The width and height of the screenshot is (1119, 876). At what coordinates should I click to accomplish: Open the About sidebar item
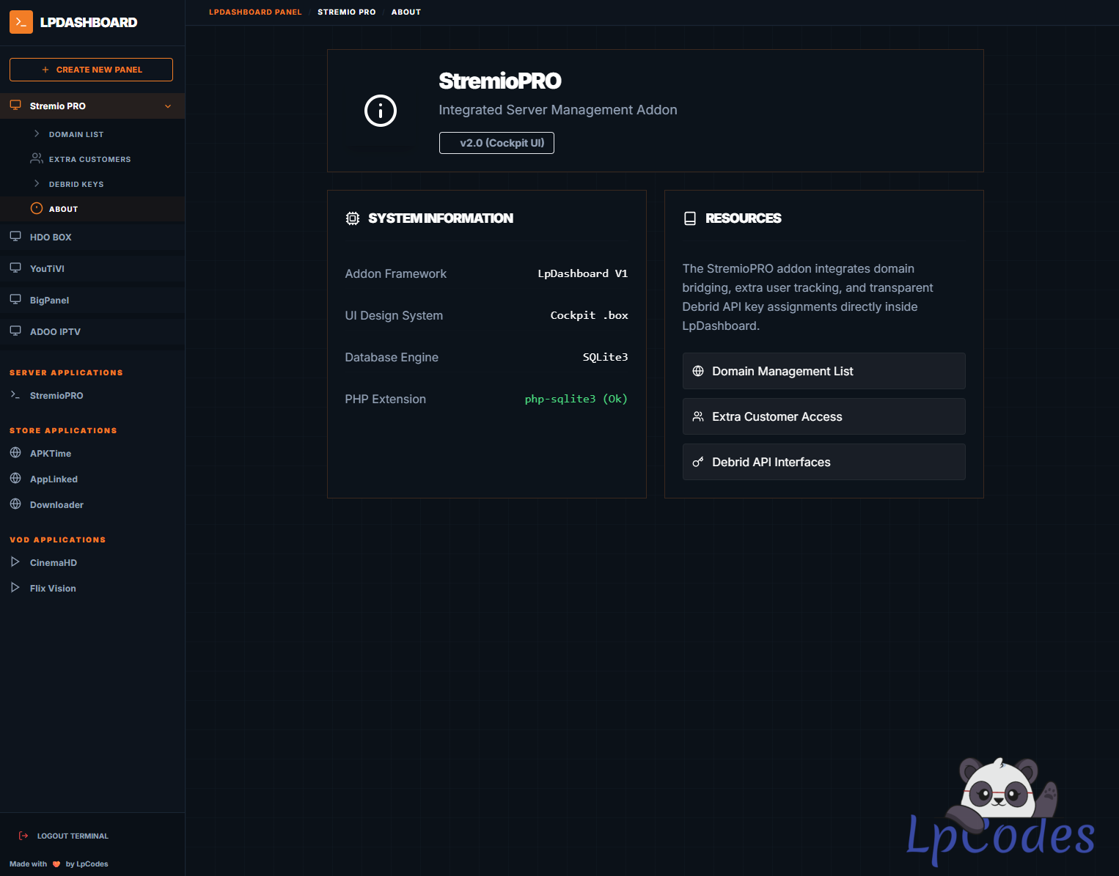(x=63, y=209)
